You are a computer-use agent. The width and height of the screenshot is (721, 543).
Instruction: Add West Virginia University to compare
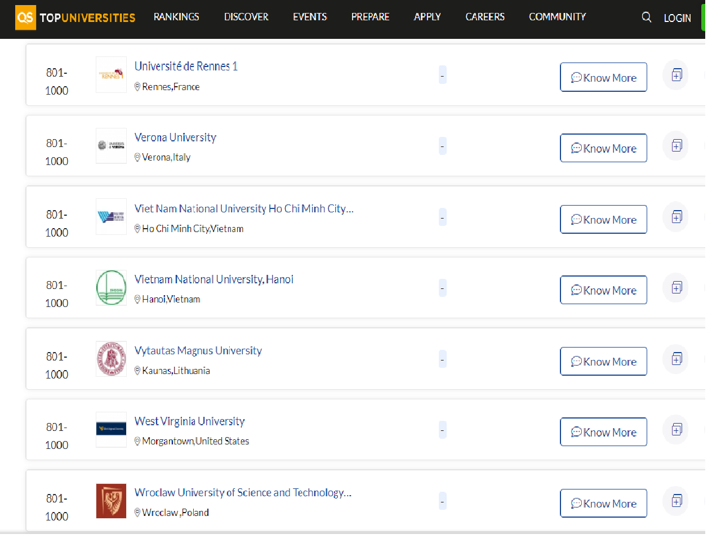pos(677,430)
